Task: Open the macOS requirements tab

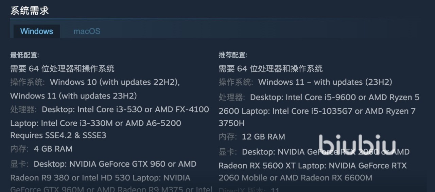Action: [x=87, y=31]
